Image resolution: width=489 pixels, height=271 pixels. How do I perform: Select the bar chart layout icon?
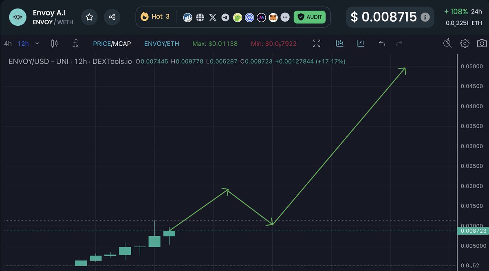[360, 43]
